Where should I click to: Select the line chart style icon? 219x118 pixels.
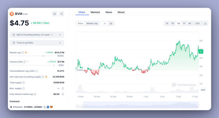105,23
